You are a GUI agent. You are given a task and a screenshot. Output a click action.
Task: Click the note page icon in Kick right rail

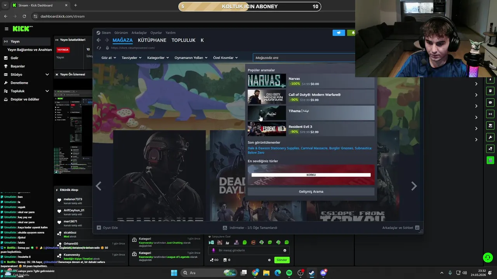click(490, 91)
